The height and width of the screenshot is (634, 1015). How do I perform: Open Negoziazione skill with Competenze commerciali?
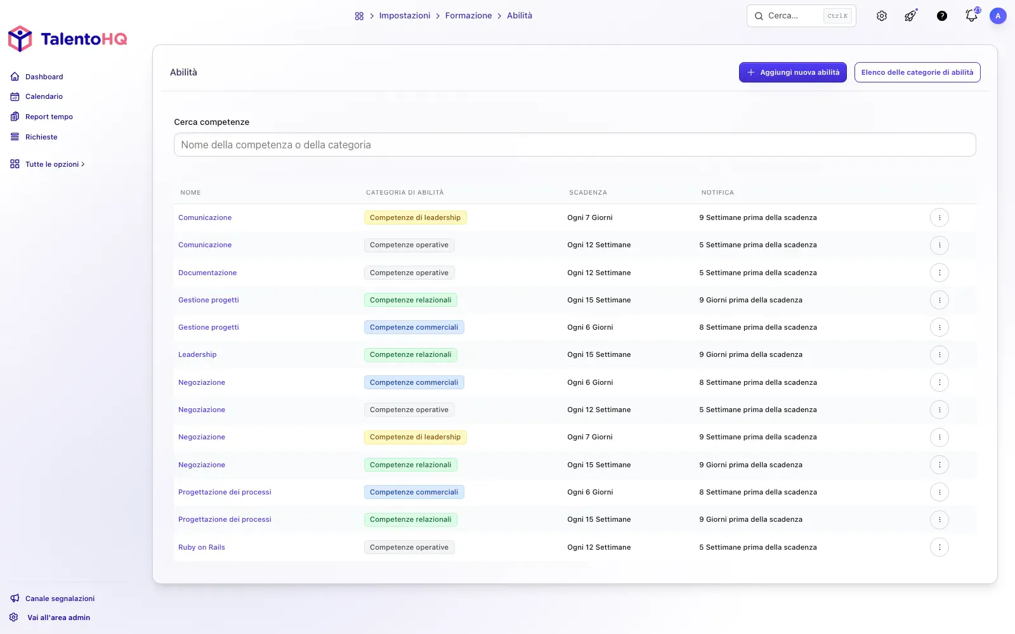[x=202, y=382]
